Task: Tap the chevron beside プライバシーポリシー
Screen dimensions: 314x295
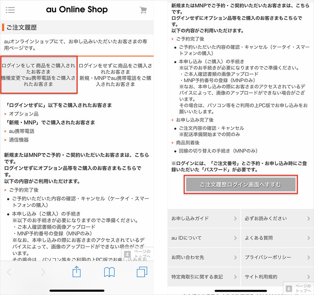Action: (x=308, y=258)
